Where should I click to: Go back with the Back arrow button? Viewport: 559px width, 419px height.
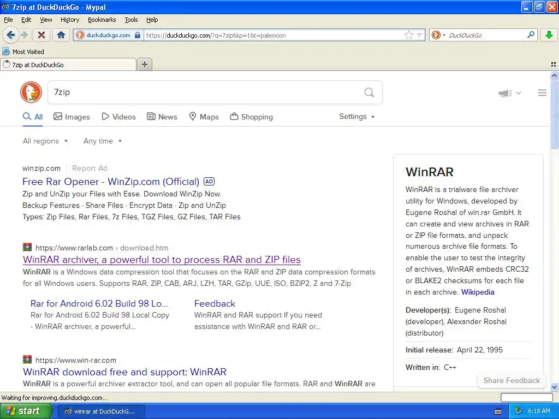click(x=10, y=35)
